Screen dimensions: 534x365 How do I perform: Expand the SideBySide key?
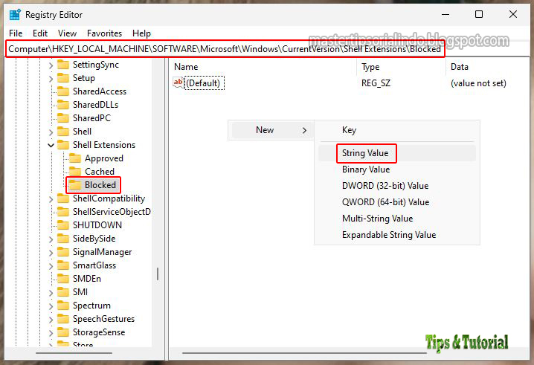pos(51,239)
